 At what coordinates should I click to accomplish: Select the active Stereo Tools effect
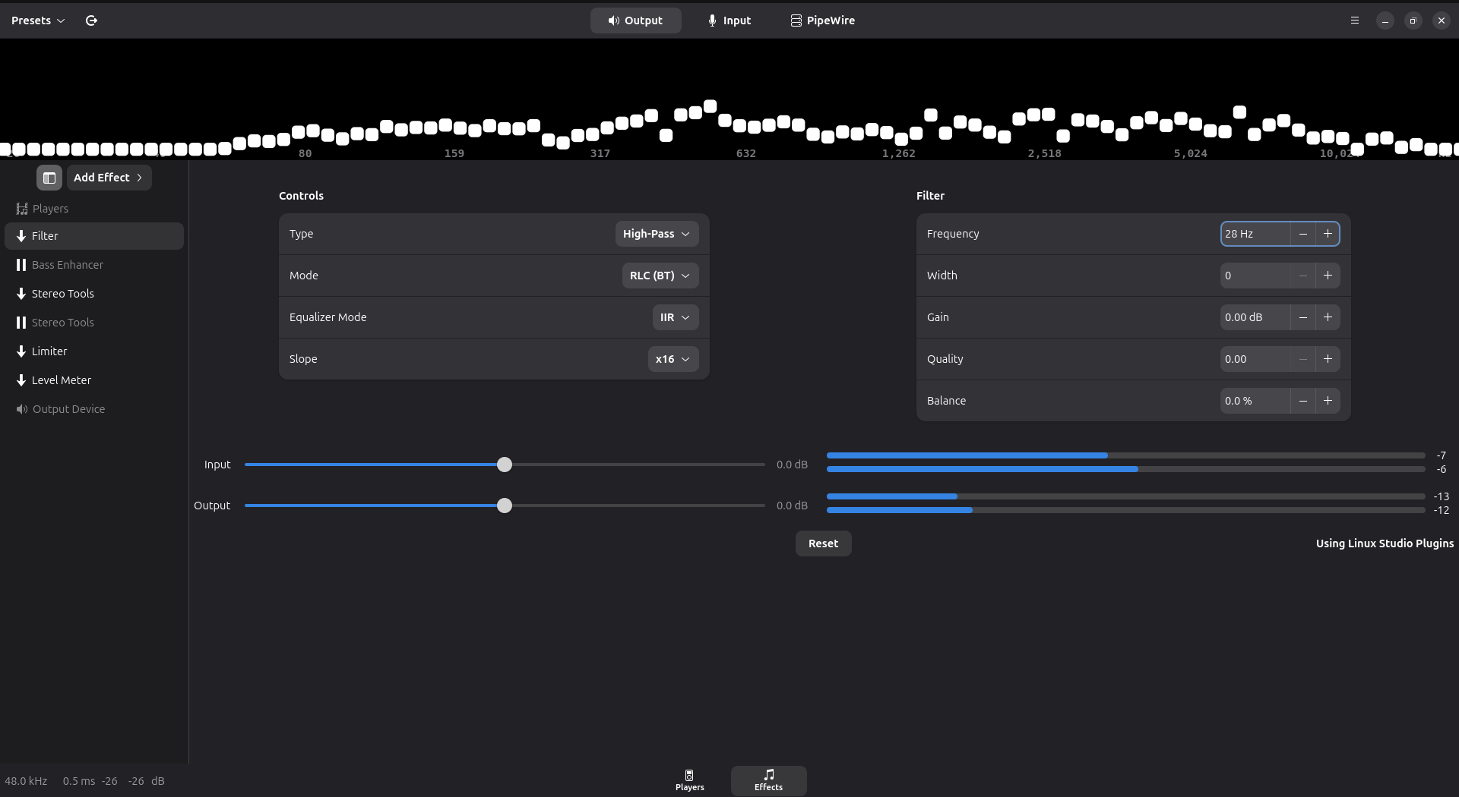point(94,294)
